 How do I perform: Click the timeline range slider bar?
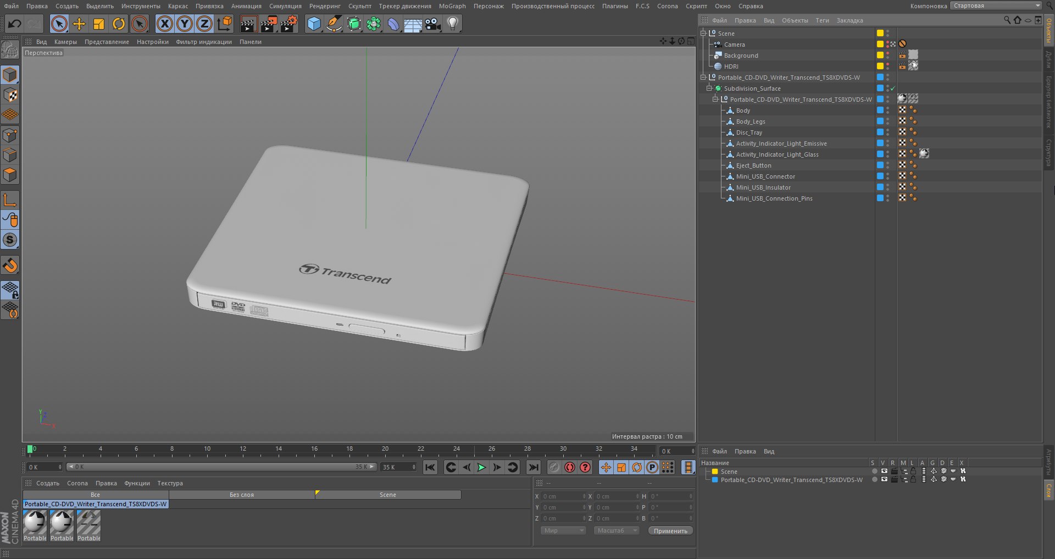pos(221,467)
